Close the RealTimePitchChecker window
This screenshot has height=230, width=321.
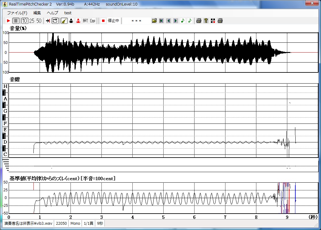click(x=312, y=3)
